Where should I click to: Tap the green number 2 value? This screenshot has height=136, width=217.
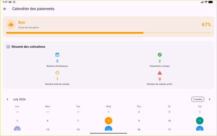point(160,61)
